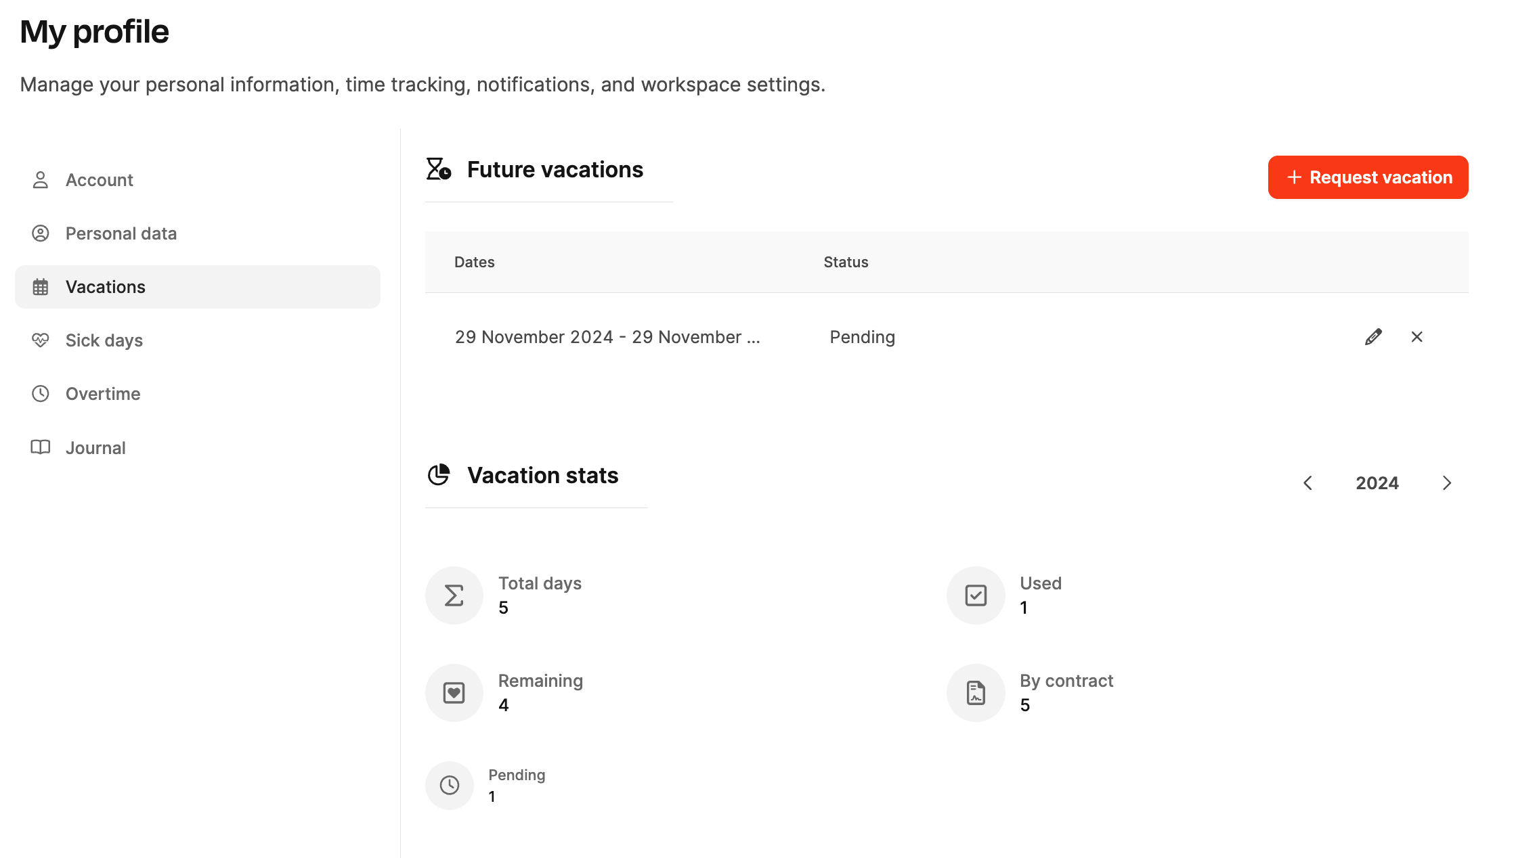Open the Personal data section
Image resolution: width=1514 pixels, height=858 pixels.
[x=121, y=233]
